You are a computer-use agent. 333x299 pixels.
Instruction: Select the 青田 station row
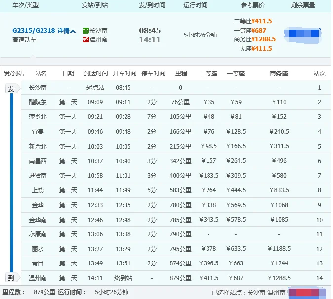pos(176,263)
